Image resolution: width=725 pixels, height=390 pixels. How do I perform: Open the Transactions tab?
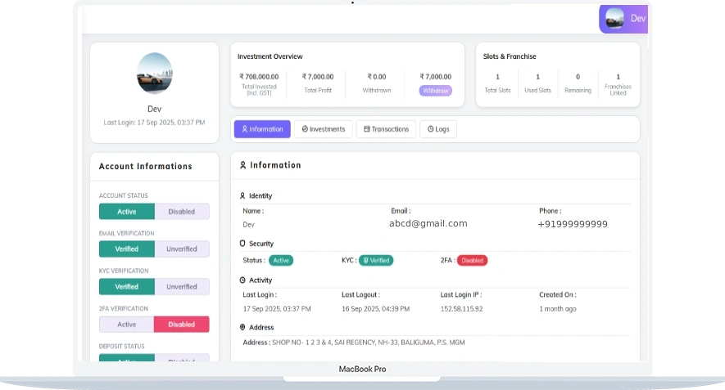click(386, 129)
